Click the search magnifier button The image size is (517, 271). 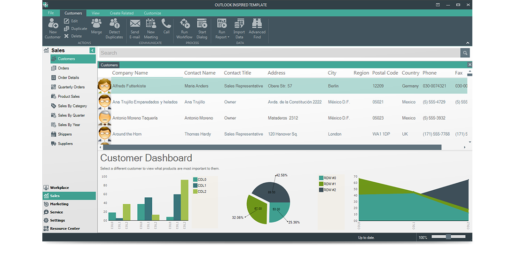click(x=465, y=53)
